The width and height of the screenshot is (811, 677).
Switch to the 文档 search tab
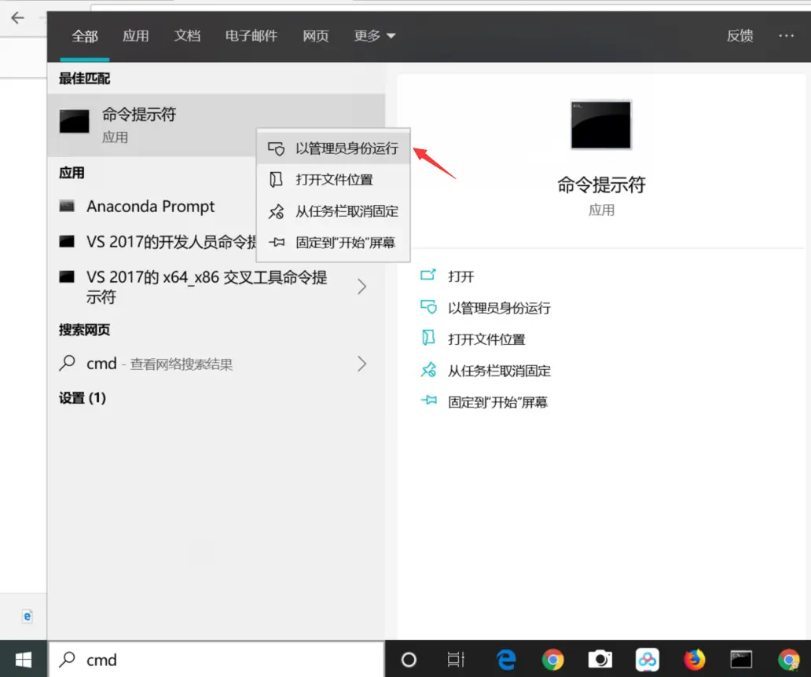(x=187, y=35)
